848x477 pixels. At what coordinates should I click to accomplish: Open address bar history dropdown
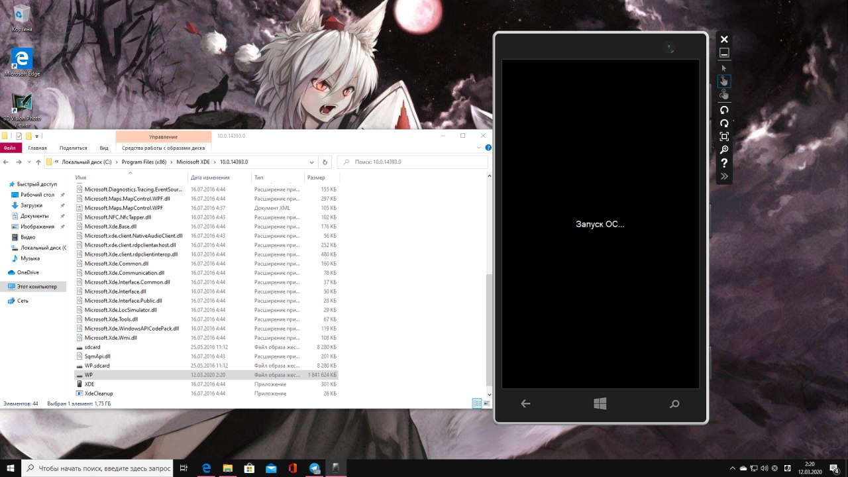(x=311, y=162)
